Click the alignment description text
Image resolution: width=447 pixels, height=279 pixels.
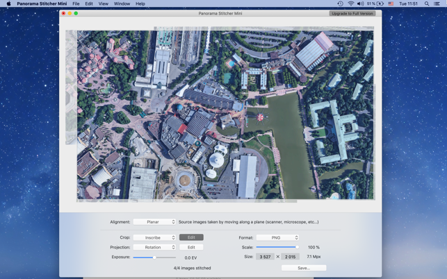pos(249,222)
